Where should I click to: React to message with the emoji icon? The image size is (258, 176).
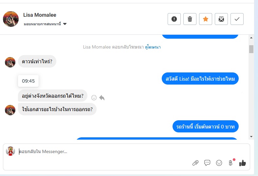tap(94, 97)
